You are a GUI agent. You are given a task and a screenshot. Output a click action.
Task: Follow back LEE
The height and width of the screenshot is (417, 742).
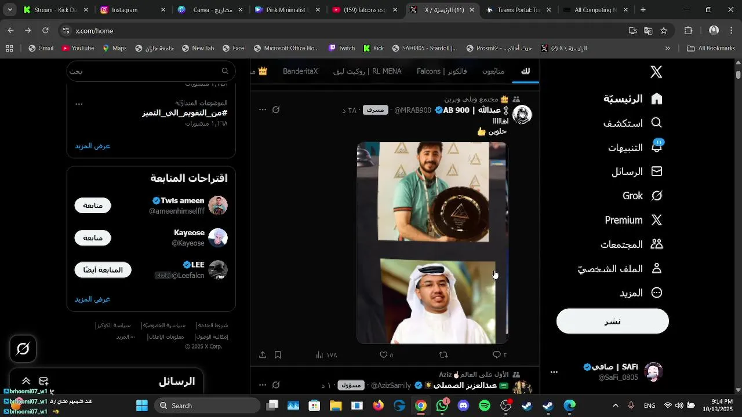(x=103, y=270)
